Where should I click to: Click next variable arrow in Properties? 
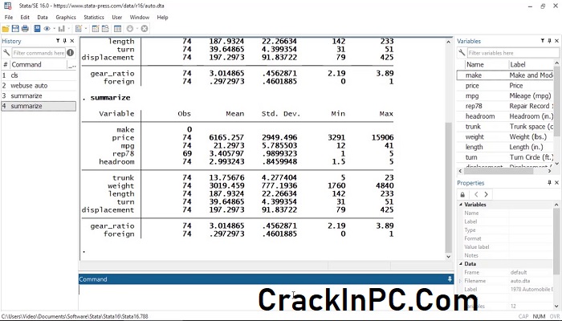click(x=486, y=194)
